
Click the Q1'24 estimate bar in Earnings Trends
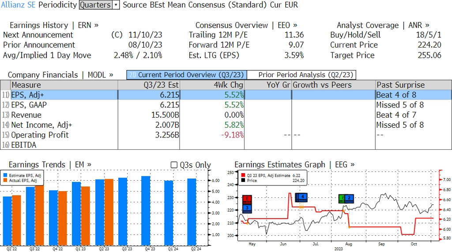169,213
